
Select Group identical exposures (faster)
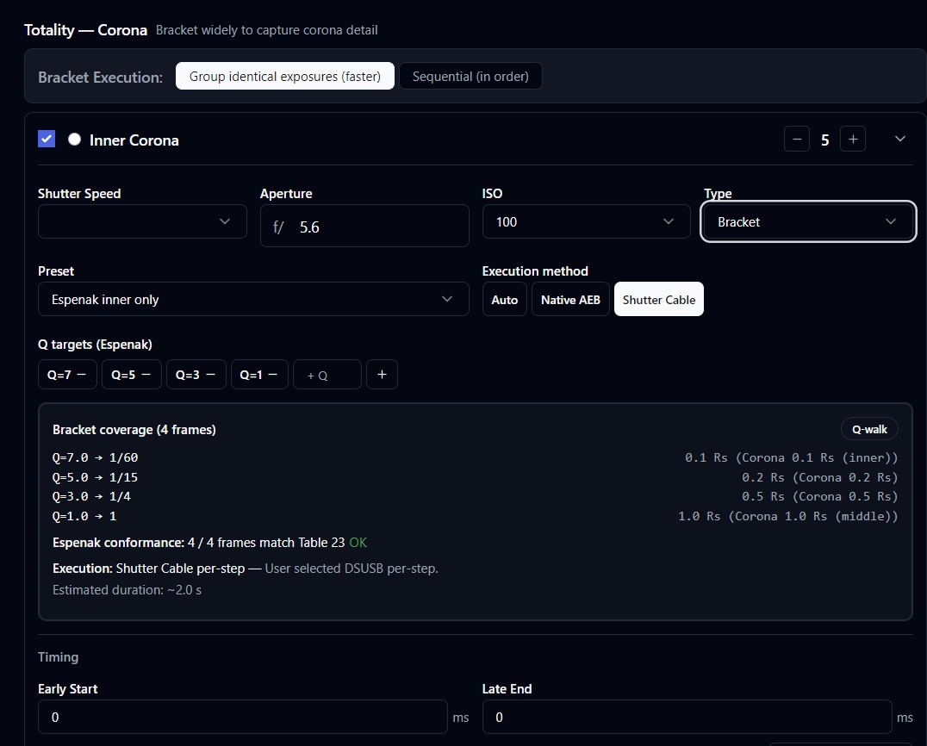(285, 77)
